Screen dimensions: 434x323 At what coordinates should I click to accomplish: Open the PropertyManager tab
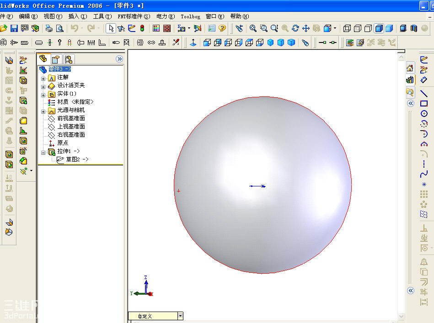56,59
